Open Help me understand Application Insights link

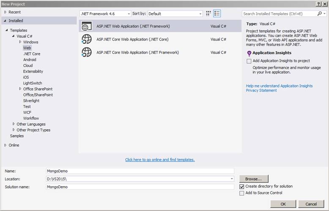point(279,86)
